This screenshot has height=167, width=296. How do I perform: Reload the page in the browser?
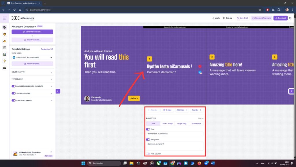[14, 10]
